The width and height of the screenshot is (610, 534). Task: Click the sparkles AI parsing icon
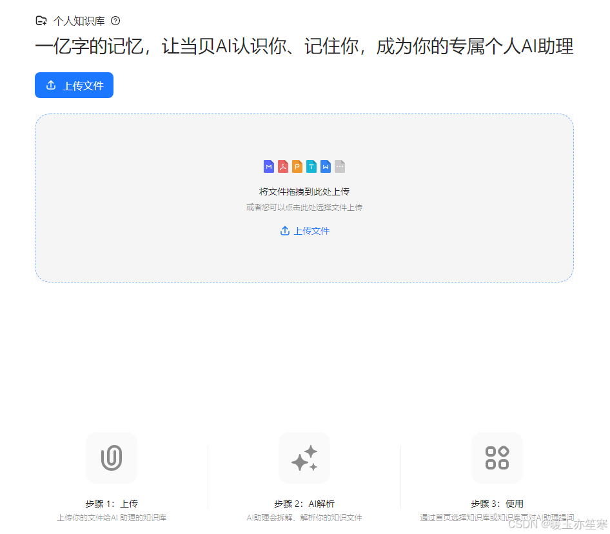tap(304, 458)
